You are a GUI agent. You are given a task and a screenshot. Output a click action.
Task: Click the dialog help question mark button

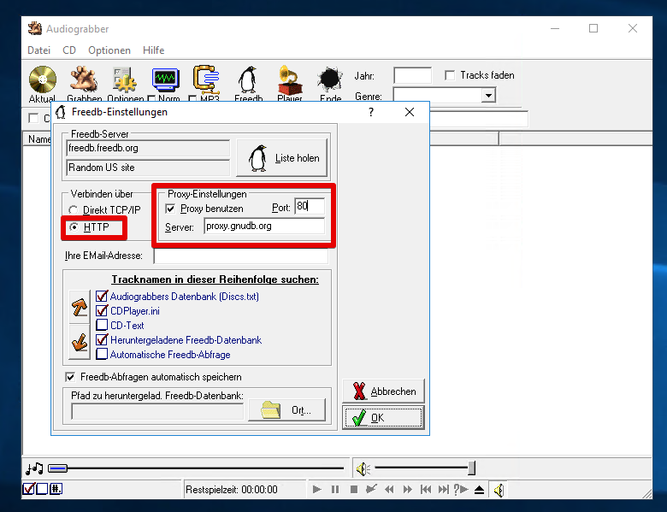tap(371, 112)
